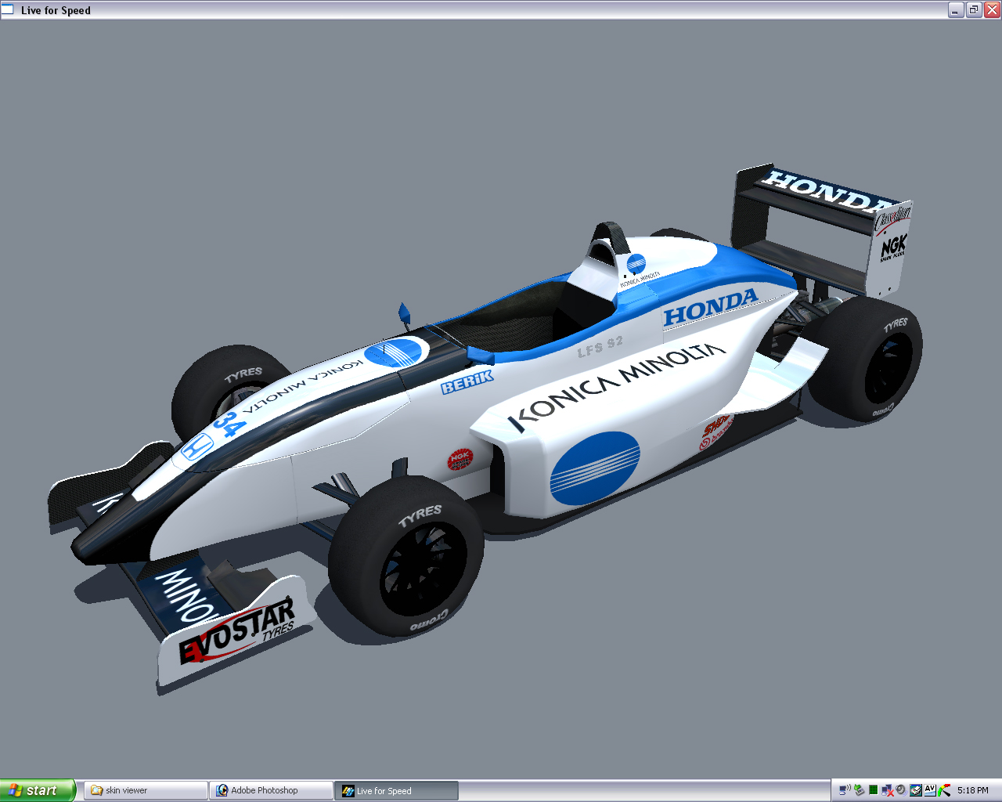Image resolution: width=1002 pixels, height=802 pixels.
Task: Open the Live for Speed window system menu icon
Action: tap(8, 9)
